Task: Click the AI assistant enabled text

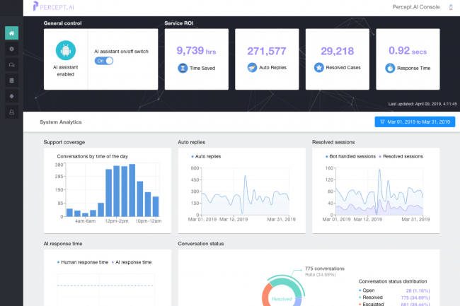Action: coord(65,71)
